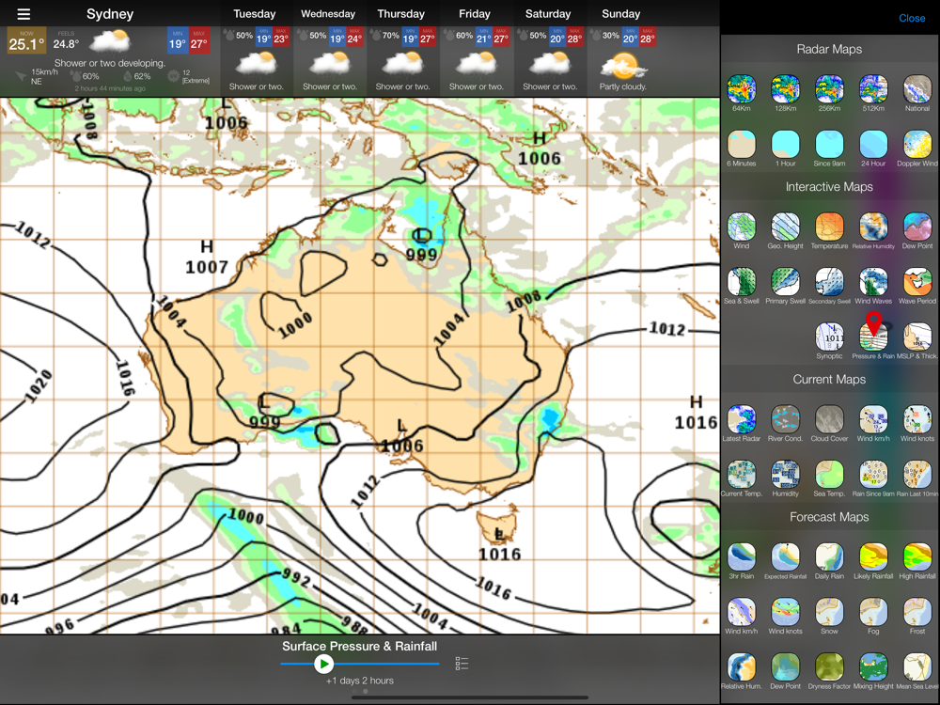This screenshot has width=940, height=705.
Task: Select the 128Km radar map
Action: [x=785, y=89]
